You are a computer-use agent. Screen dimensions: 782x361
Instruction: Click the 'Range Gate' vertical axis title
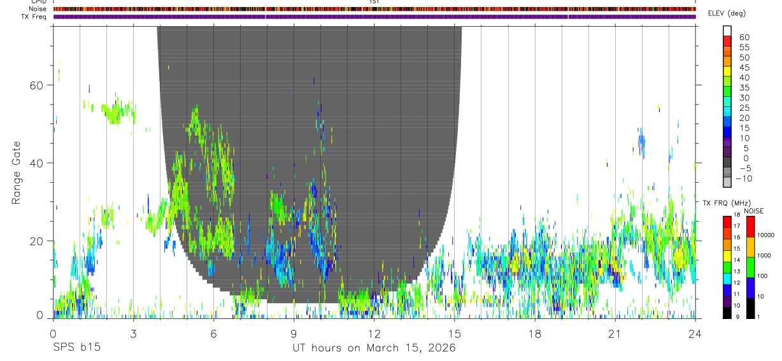pyautogui.click(x=16, y=173)
